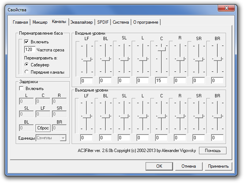244x183 pixels.
Task: Enable the Задержки Включить checkbox
Action: pyautogui.click(x=21, y=88)
